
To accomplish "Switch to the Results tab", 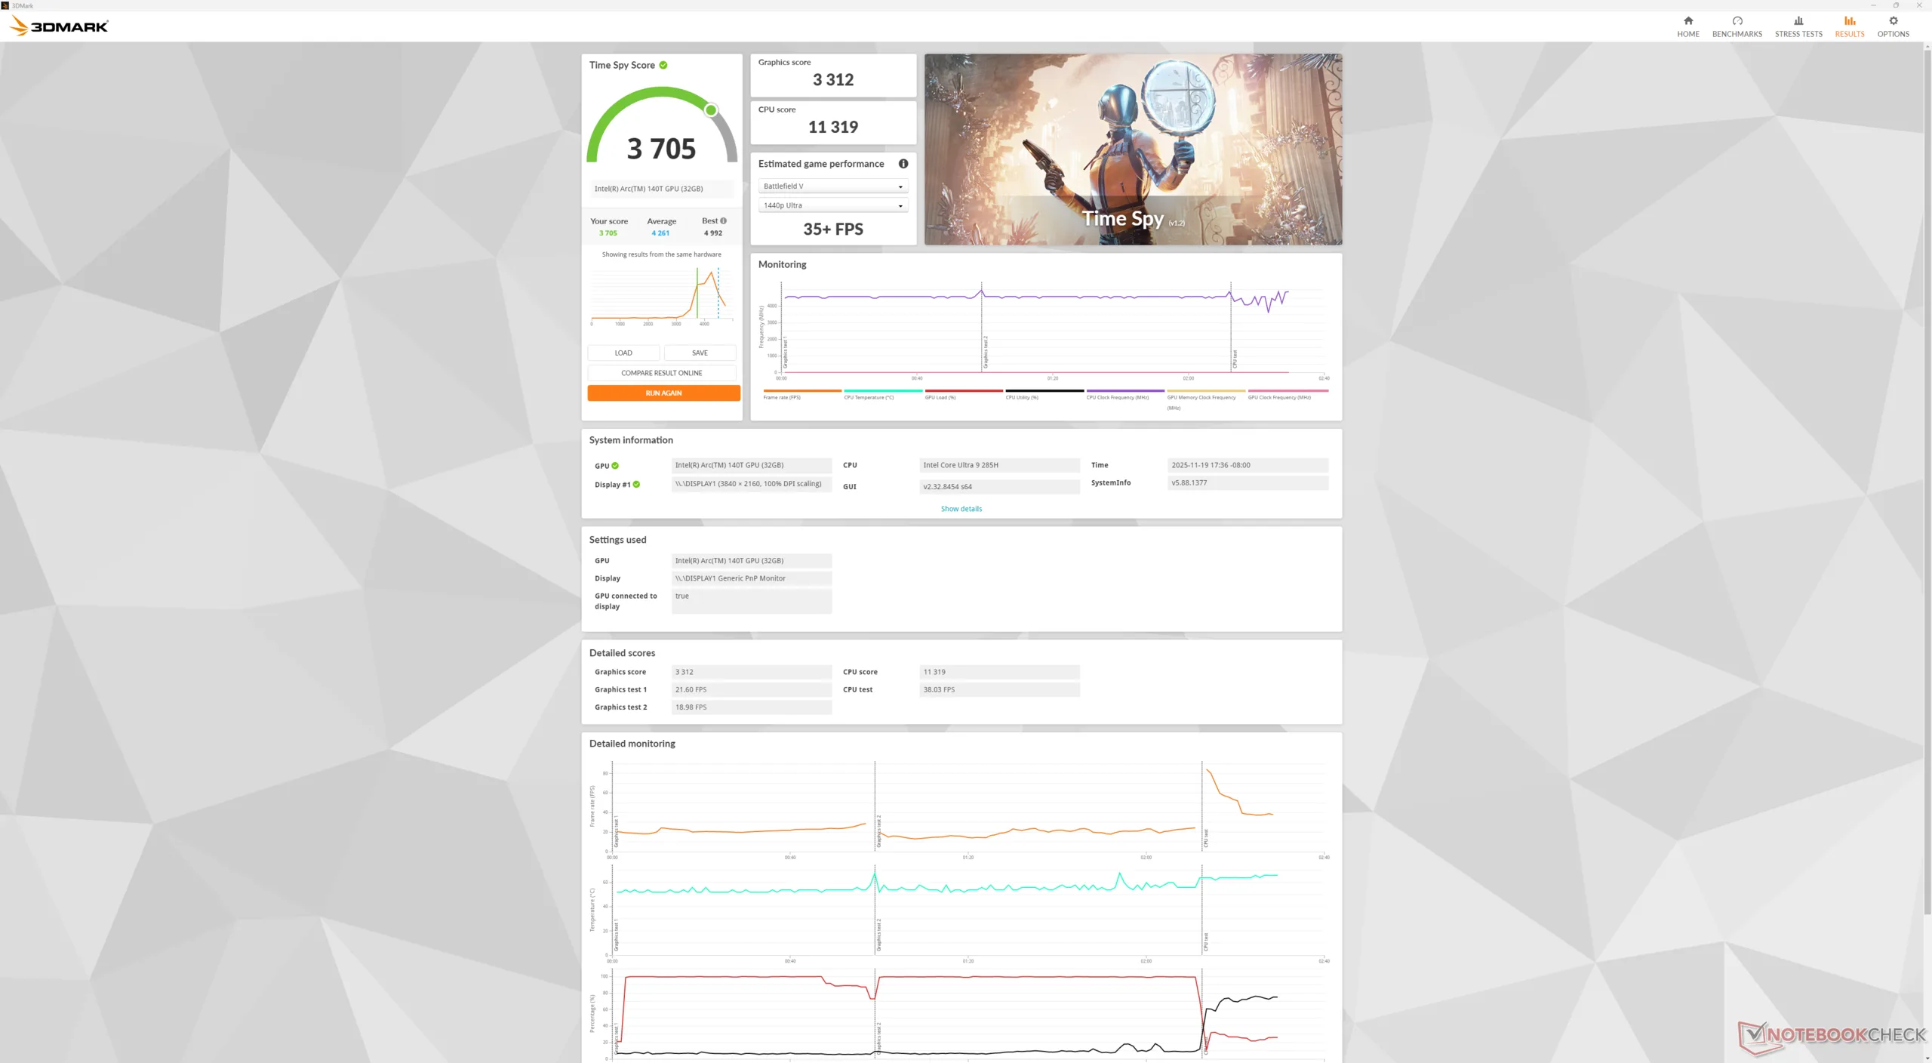I will click(1849, 26).
